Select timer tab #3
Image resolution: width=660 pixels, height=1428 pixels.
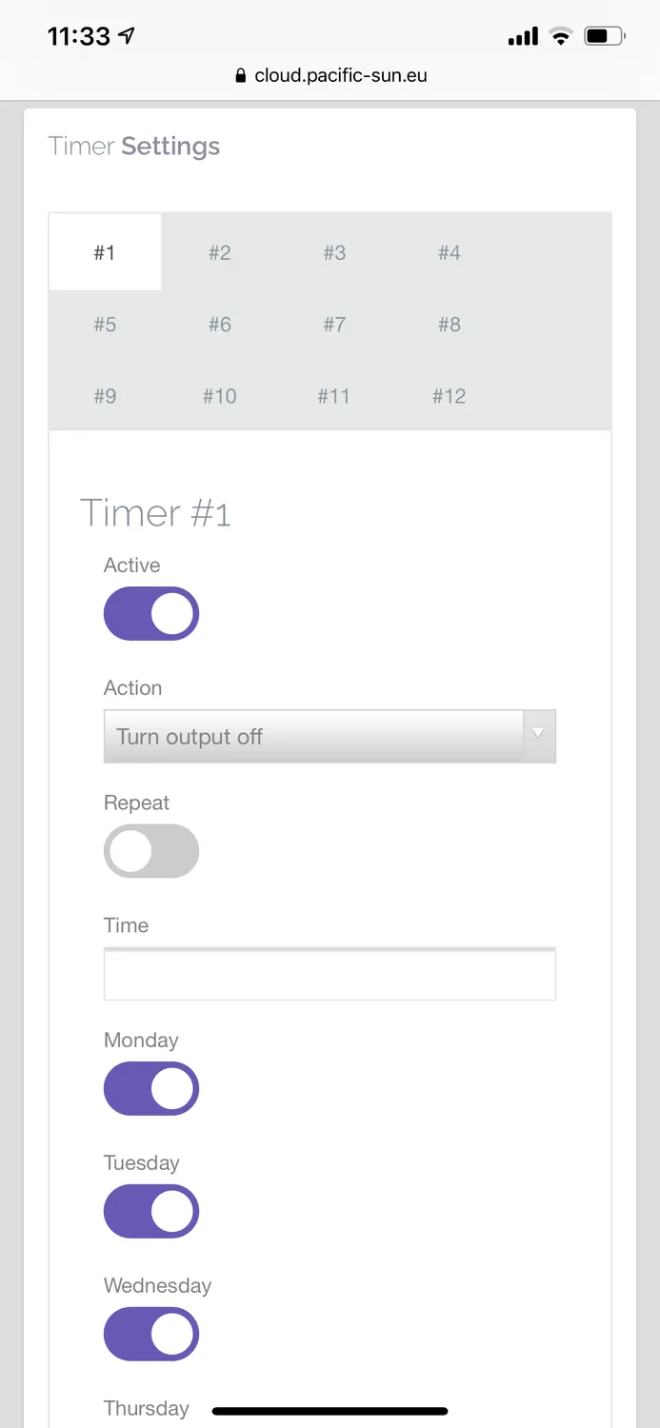tap(334, 252)
